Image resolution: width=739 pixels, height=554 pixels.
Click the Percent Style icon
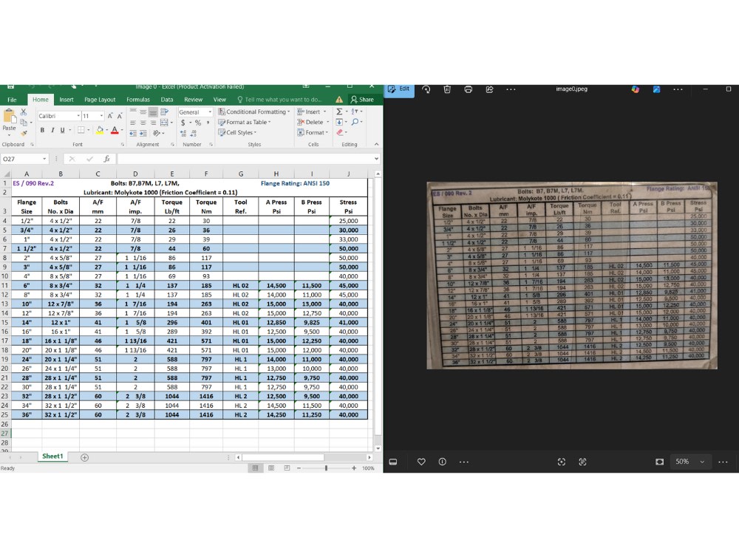click(198, 123)
